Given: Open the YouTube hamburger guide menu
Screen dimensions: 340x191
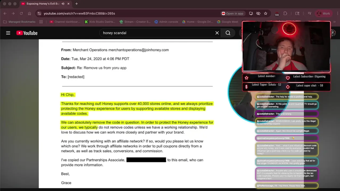Looking at the screenshot, I should pyautogui.click(x=8, y=33).
